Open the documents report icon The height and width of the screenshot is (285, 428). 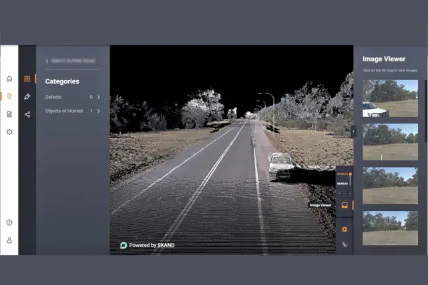9,114
